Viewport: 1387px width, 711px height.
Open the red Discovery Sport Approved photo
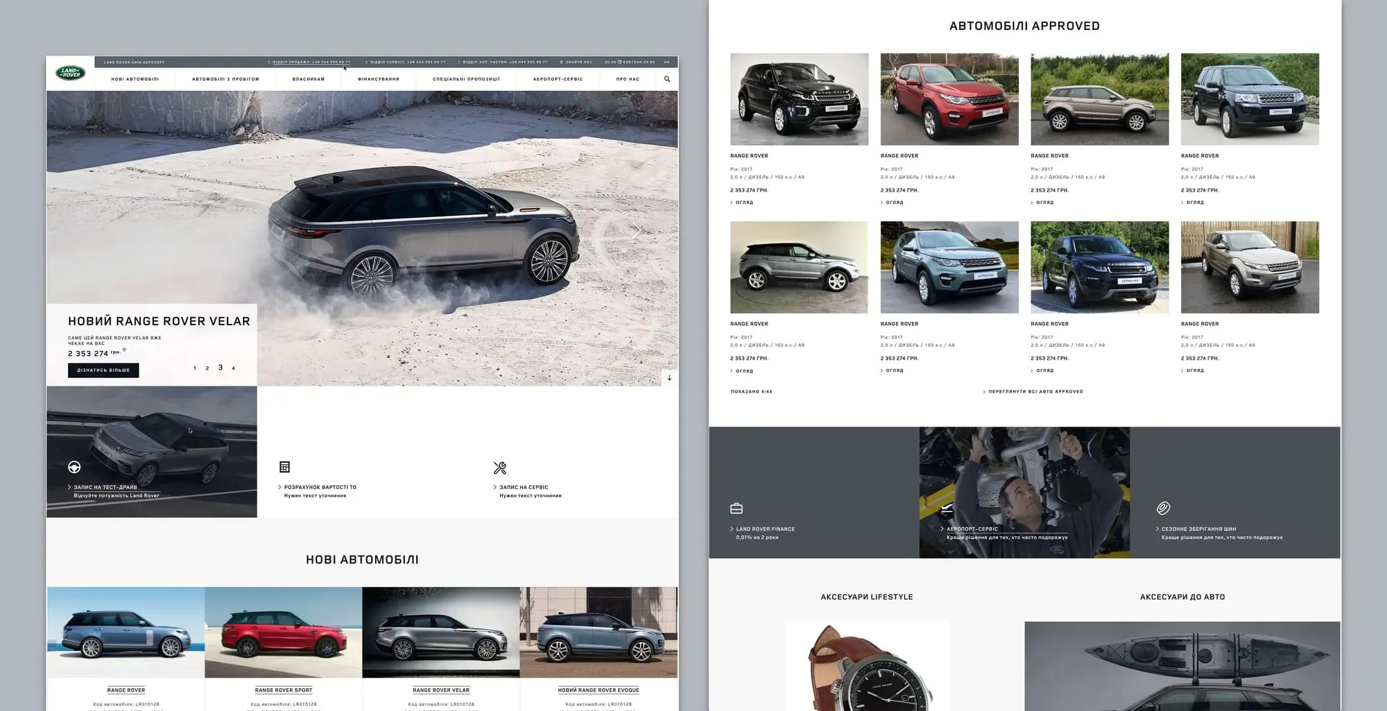click(949, 99)
